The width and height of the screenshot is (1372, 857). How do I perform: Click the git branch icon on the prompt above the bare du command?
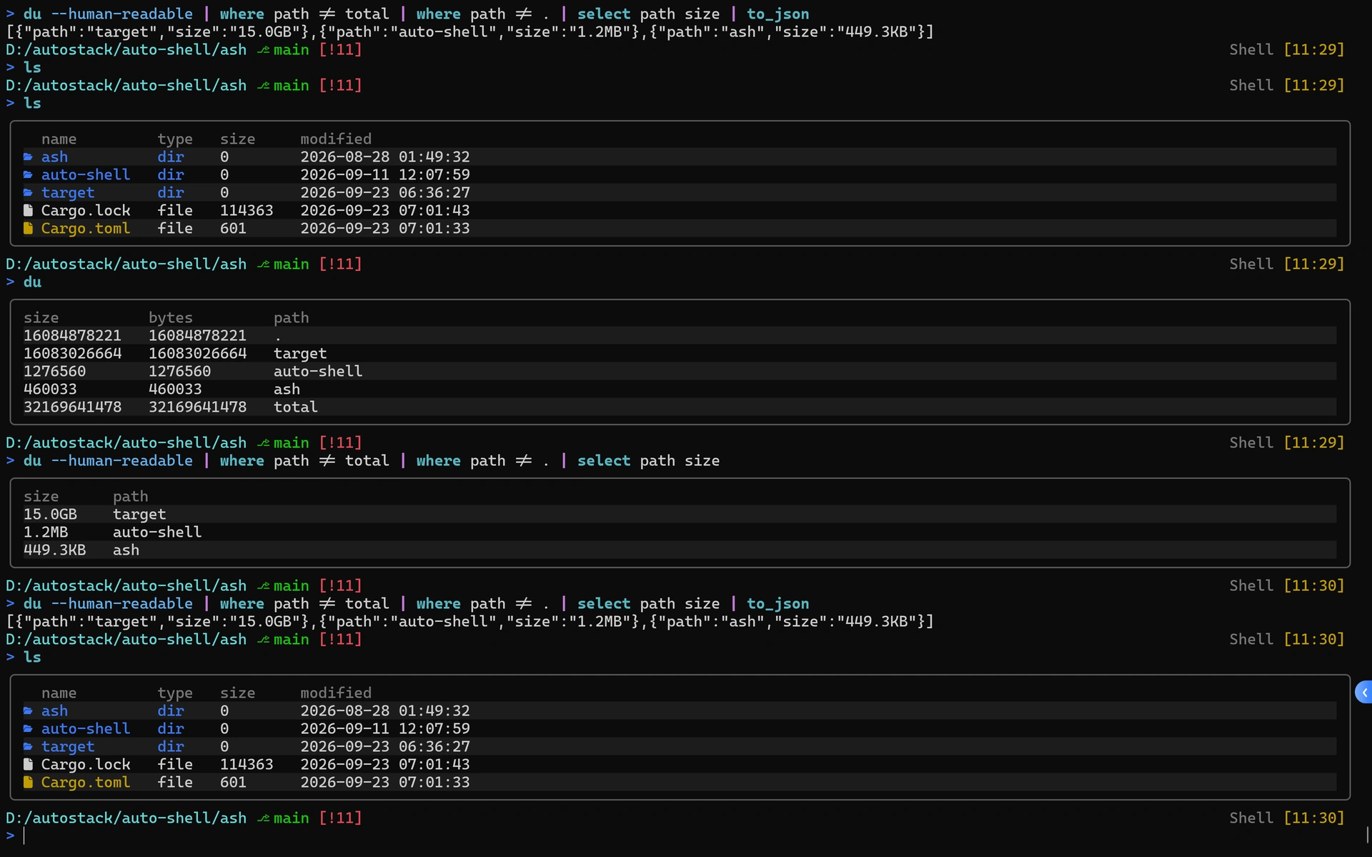(263, 264)
